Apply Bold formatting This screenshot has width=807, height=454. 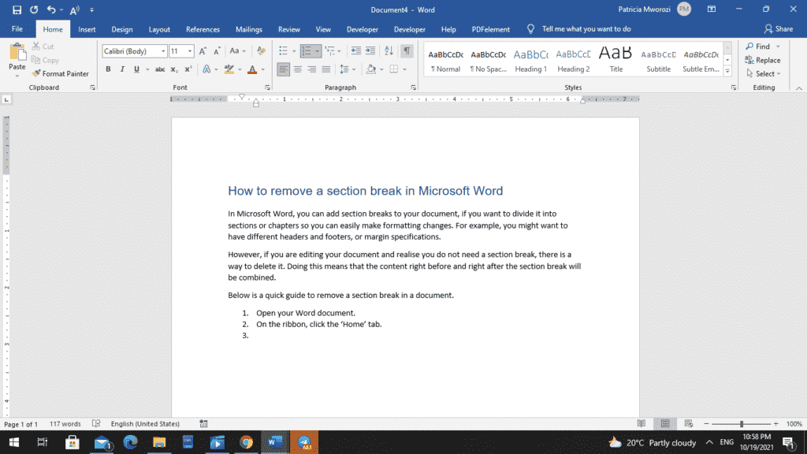coord(108,69)
